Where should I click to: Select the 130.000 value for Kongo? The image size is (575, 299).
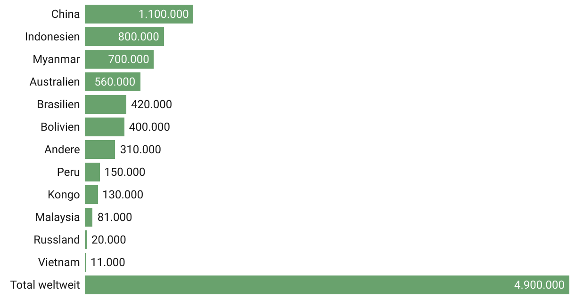click(123, 195)
